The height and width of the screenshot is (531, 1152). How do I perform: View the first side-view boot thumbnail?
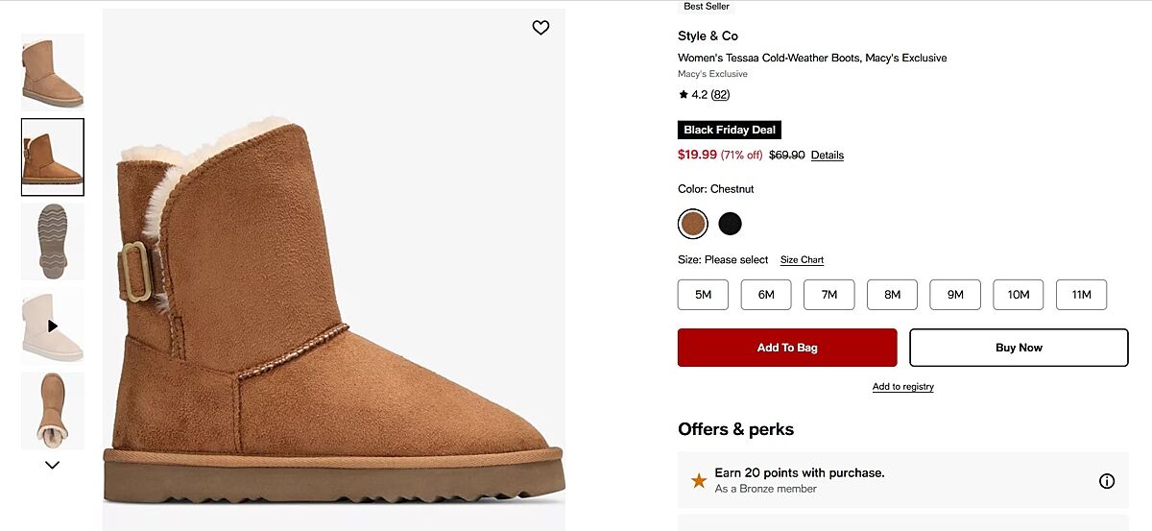(53, 71)
